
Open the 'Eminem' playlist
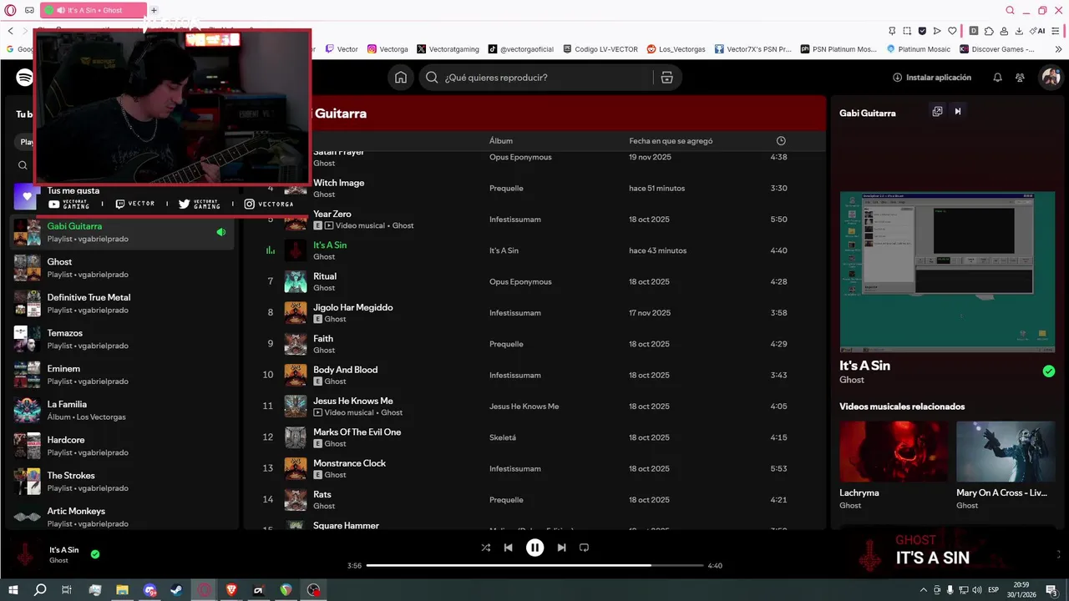click(122, 375)
